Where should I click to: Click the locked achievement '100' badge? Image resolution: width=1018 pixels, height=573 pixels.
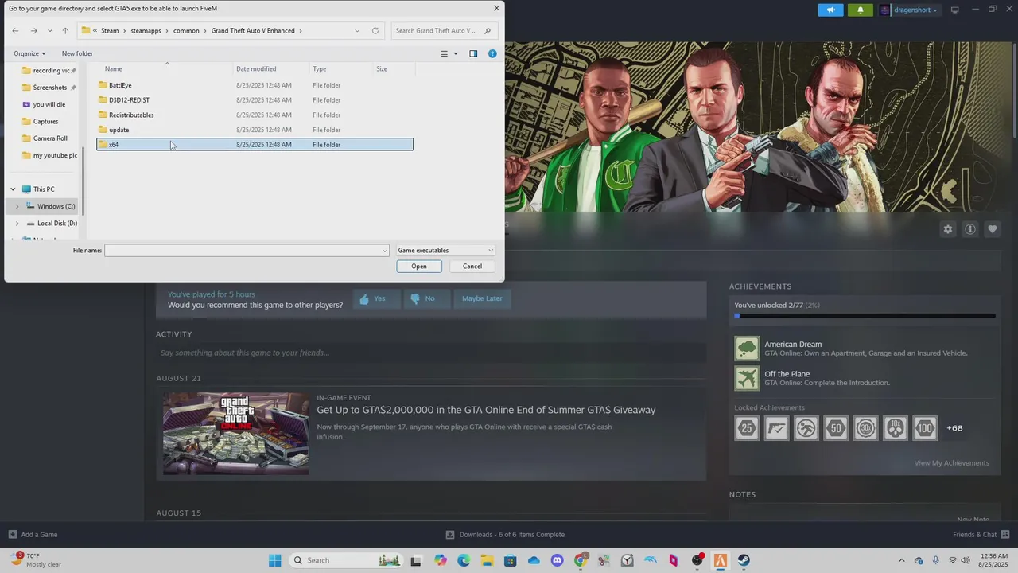click(925, 428)
